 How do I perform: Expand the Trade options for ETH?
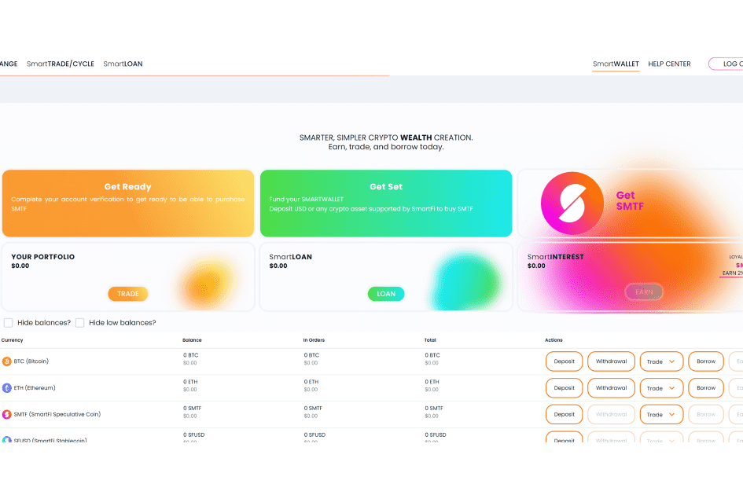[660, 387]
